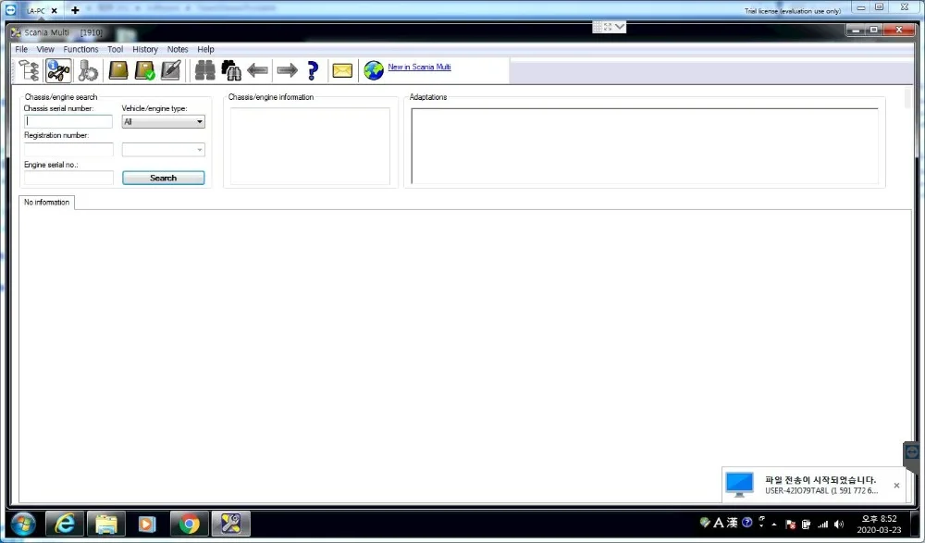Viewport: 925px width, 543px height.
Task: Click the TeamViewer fullscreen arrows icon at top
Action: tap(608, 27)
